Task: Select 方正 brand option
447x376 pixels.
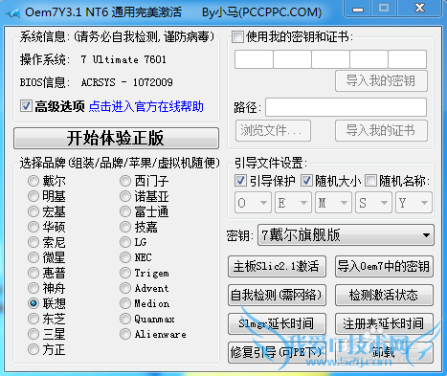Action: 34,349
